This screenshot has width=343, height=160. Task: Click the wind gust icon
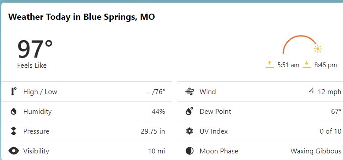190,91
